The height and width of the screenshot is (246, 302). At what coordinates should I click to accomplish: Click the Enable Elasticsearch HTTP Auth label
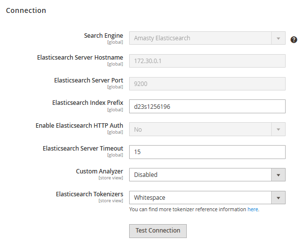tap(79, 126)
